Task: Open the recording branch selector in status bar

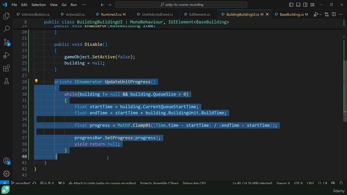Action: coord(21,183)
